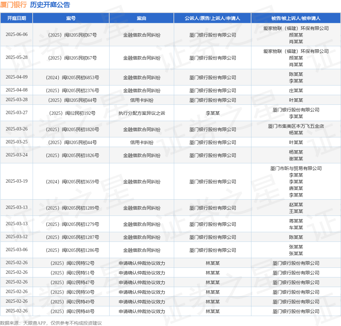Click case number (2025)闽02民特51号
This screenshot has width=341, height=326.
coord(72,273)
